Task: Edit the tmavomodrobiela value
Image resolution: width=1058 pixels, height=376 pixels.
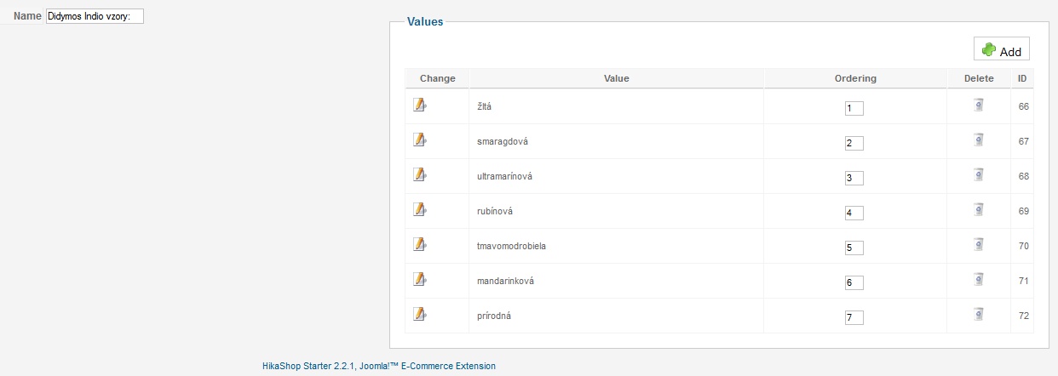Action: point(419,244)
